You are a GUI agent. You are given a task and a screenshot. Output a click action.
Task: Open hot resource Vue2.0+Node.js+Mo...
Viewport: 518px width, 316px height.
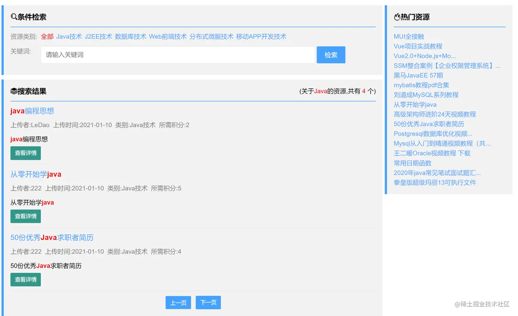click(x=425, y=56)
